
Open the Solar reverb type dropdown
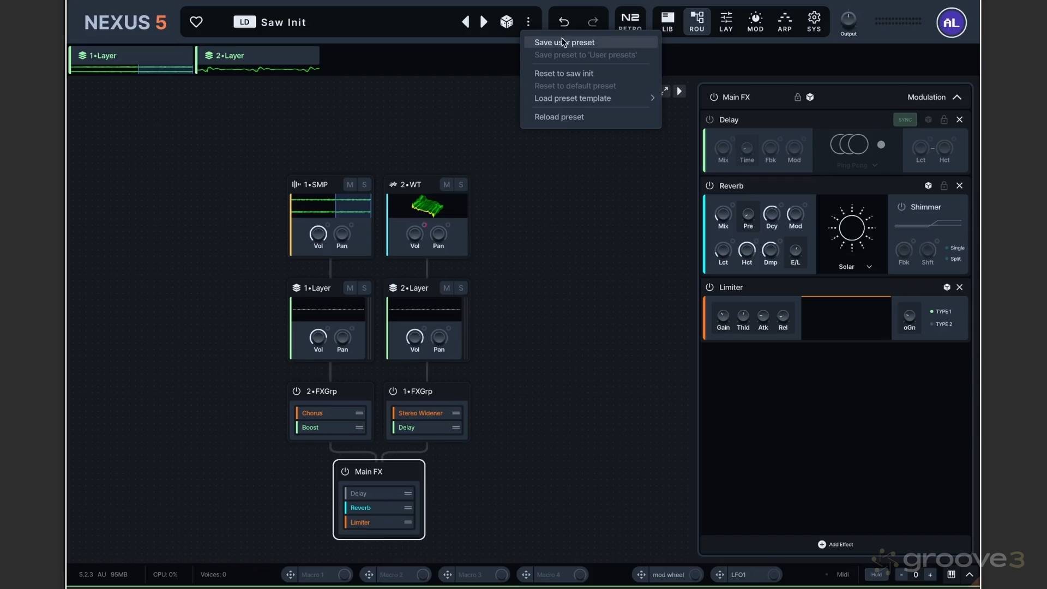click(855, 267)
